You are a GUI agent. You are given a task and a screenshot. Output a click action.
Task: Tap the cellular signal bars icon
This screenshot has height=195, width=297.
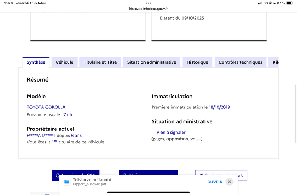(260, 3)
